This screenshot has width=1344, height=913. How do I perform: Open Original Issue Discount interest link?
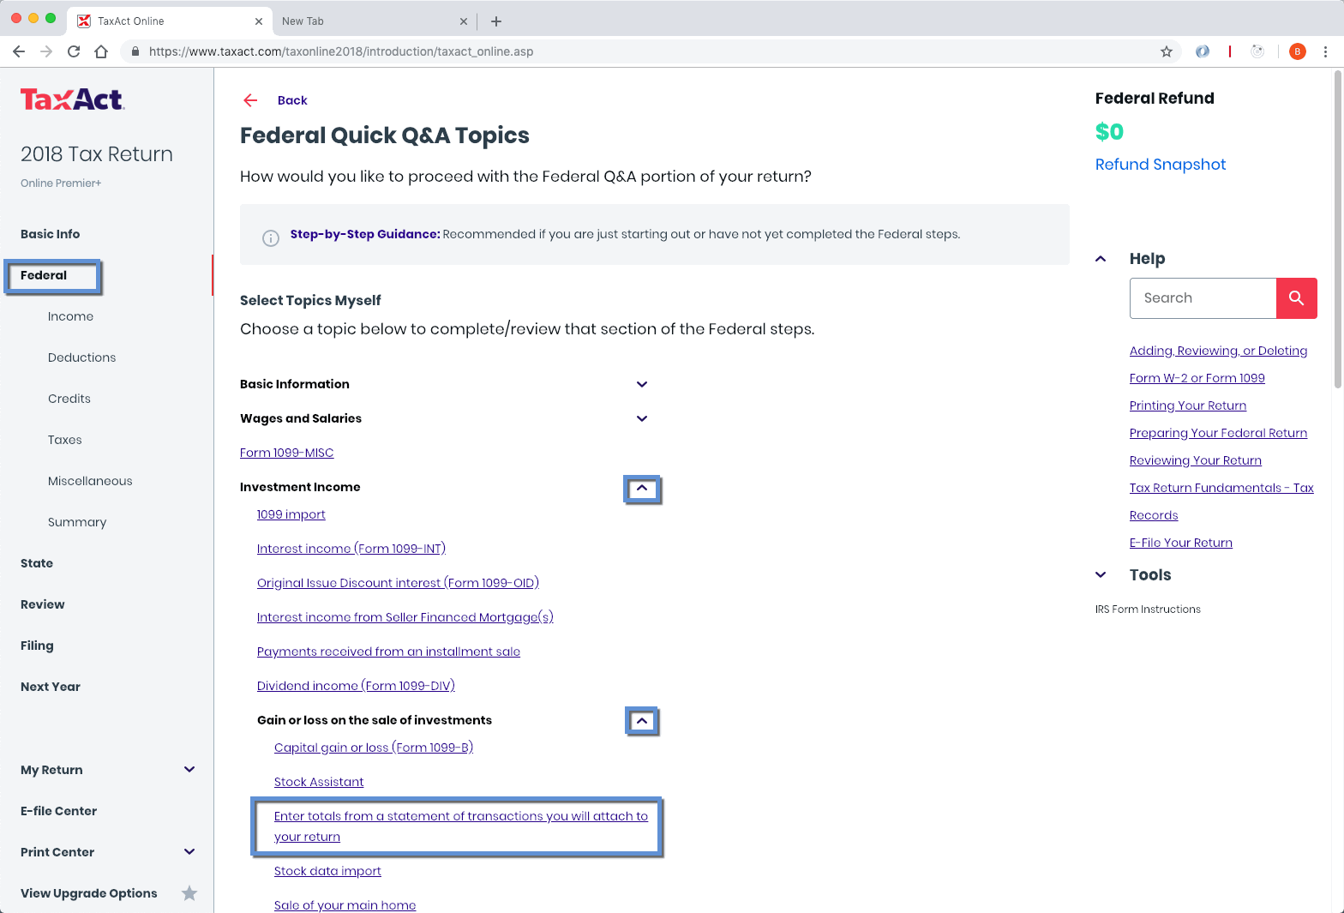coord(398,583)
